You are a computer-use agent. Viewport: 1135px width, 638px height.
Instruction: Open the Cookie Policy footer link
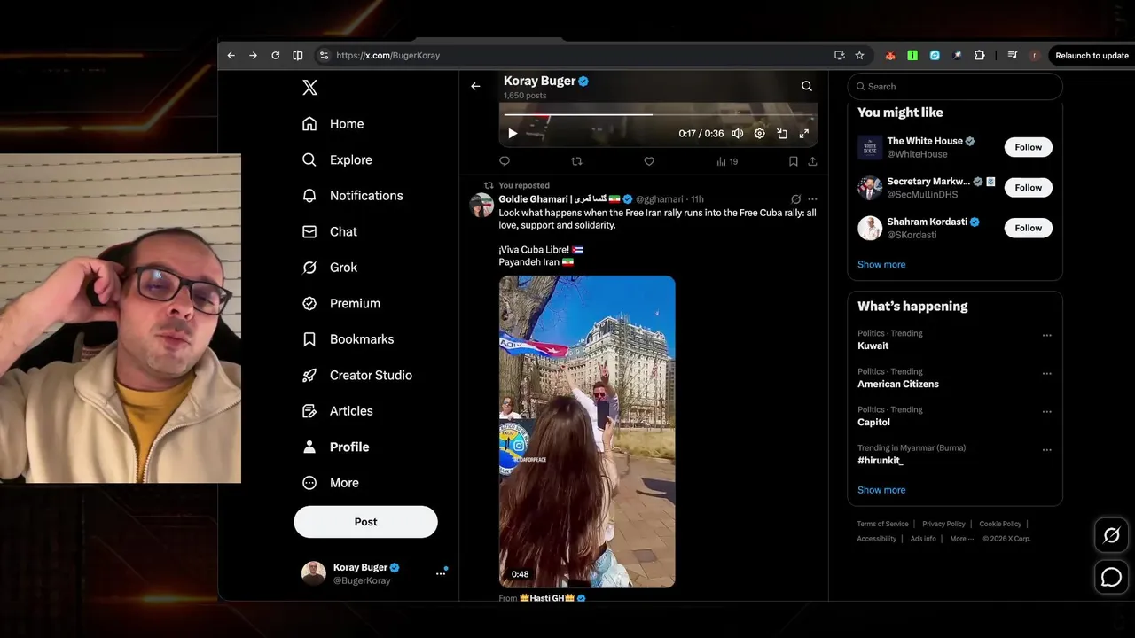(1000, 524)
